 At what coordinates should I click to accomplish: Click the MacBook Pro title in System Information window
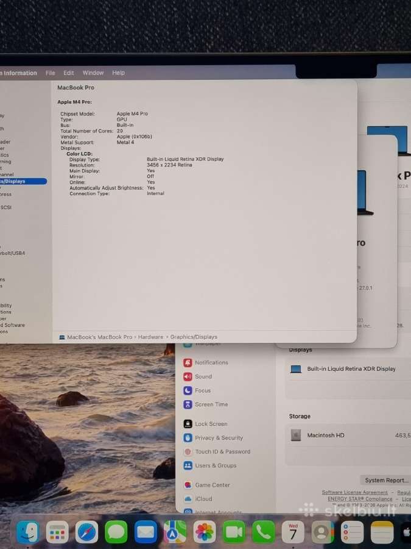click(76, 87)
